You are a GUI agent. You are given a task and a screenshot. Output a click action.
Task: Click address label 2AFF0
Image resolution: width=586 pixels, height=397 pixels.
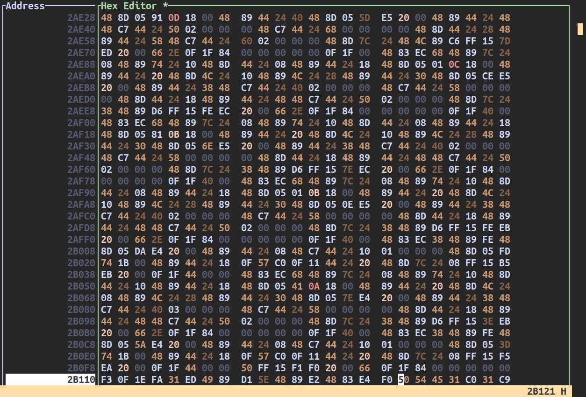pyautogui.click(x=81, y=240)
